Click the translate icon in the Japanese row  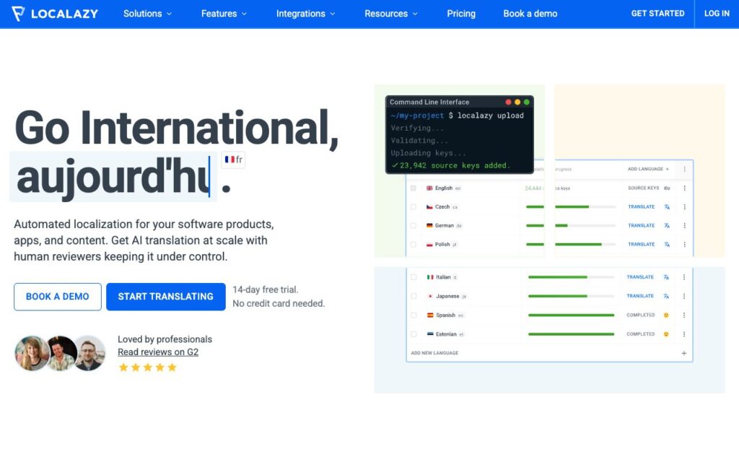click(666, 296)
